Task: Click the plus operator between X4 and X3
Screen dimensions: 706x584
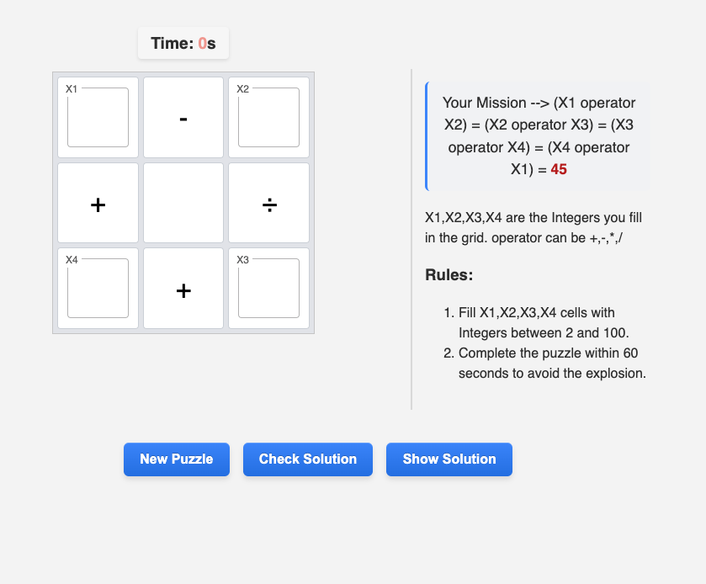Action: coord(183,290)
